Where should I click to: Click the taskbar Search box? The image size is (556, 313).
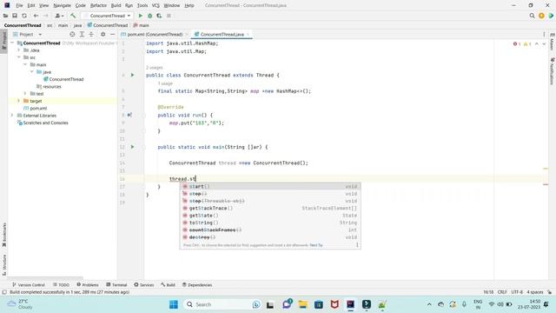coord(222,304)
